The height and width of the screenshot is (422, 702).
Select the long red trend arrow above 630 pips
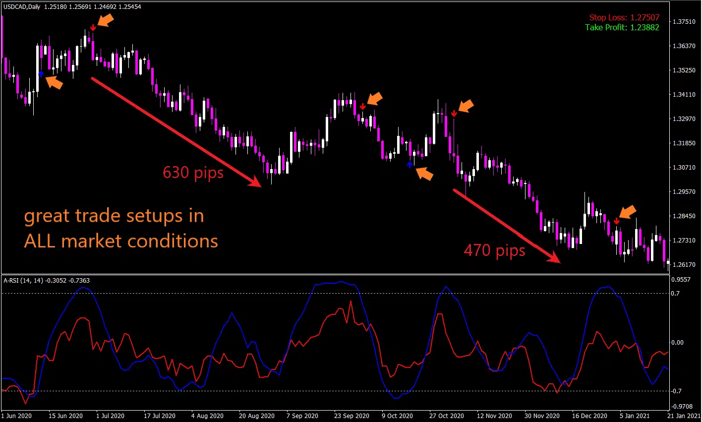click(x=176, y=132)
